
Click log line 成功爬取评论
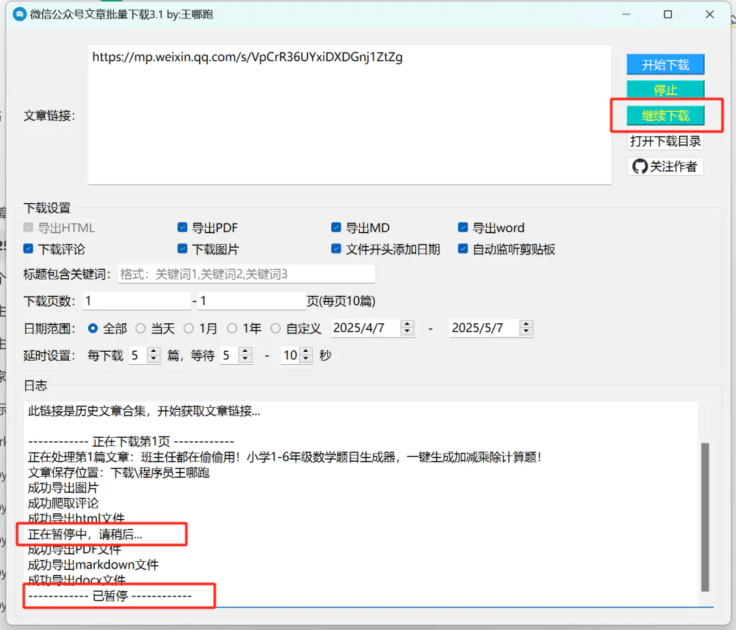63,503
